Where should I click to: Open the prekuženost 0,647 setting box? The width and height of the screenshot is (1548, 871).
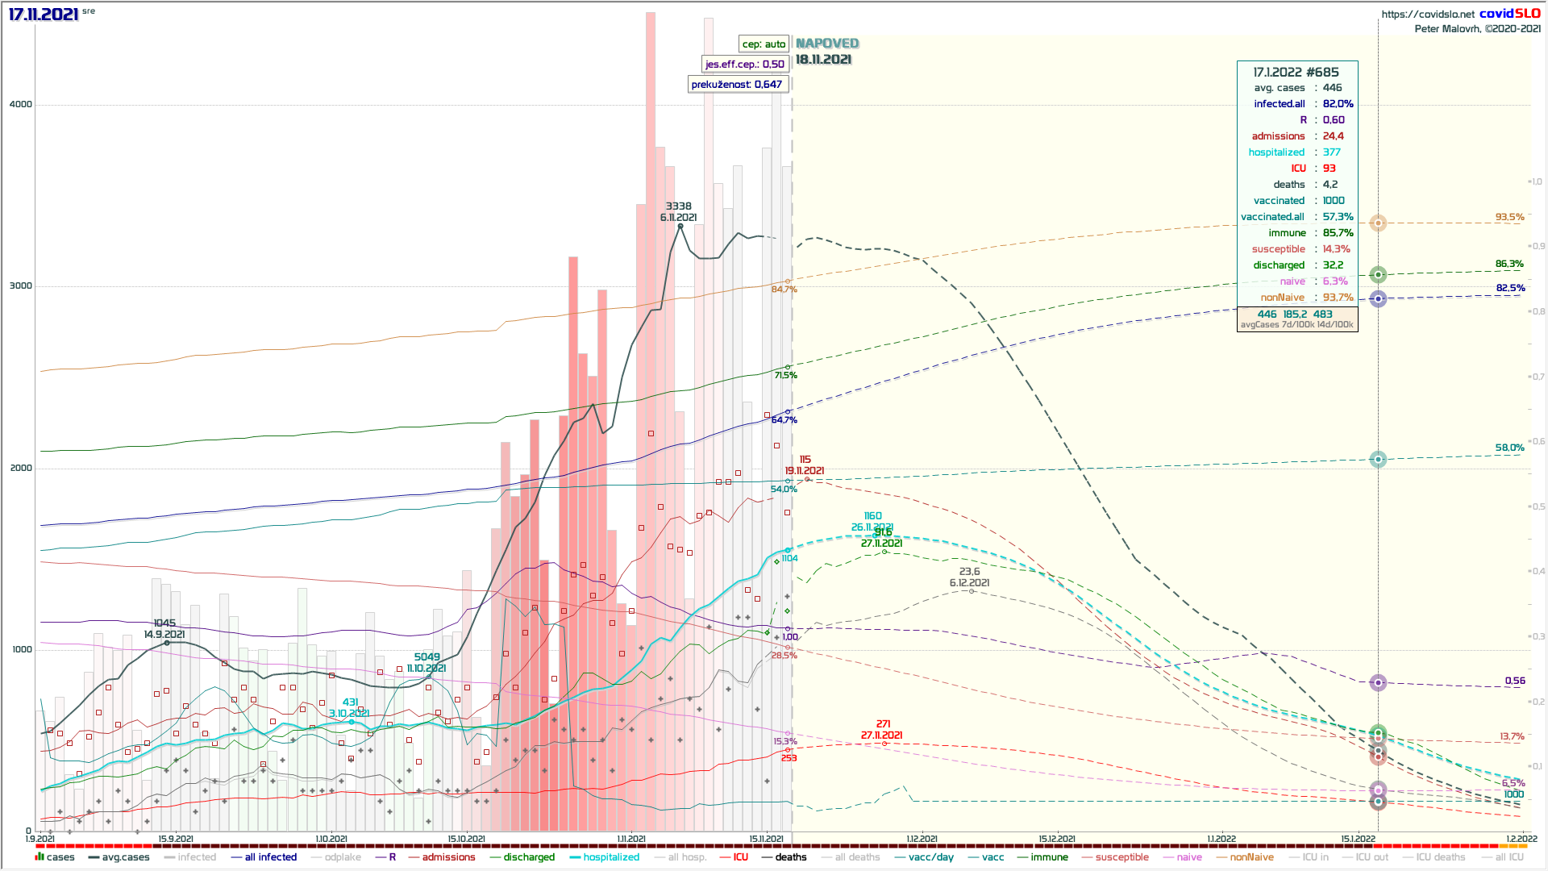point(737,85)
